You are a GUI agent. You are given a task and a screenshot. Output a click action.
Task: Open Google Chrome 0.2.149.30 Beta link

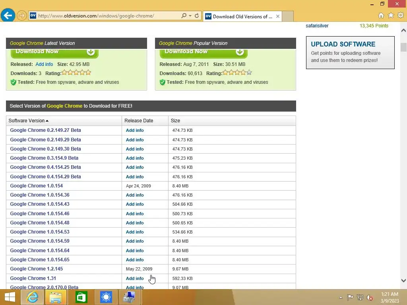tap(45, 149)
